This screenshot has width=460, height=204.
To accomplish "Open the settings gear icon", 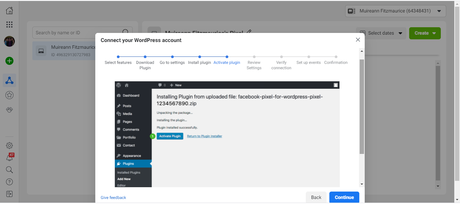I will pos(9,146).
